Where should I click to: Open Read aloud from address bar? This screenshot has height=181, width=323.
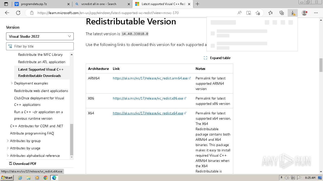[239, 13]
